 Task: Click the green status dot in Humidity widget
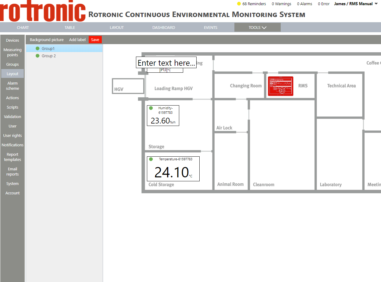pos(151,108)
